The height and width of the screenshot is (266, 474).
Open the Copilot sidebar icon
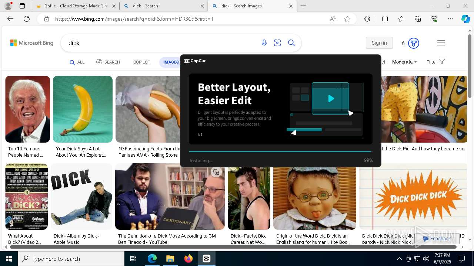pos(465,19)
